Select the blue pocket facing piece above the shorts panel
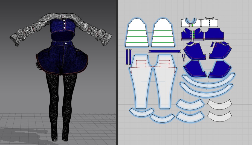The image size is (252, 145). click(190, 43)
